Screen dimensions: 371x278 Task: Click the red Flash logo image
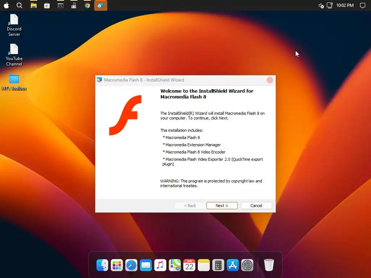(125, 115)
